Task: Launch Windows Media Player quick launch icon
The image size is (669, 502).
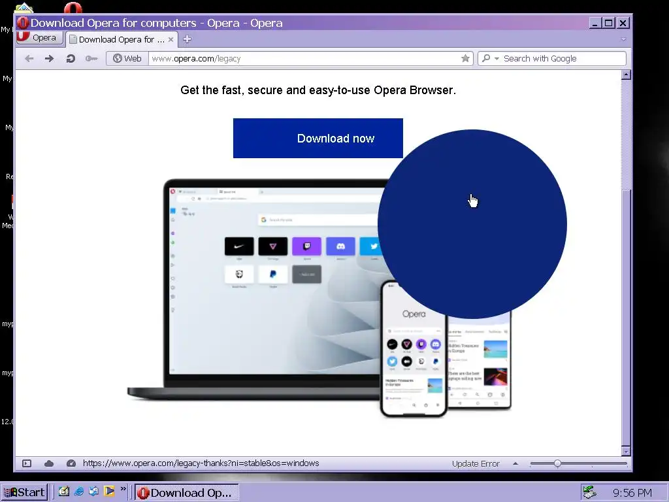Action: pyautogui.click(x=109, y=492)
